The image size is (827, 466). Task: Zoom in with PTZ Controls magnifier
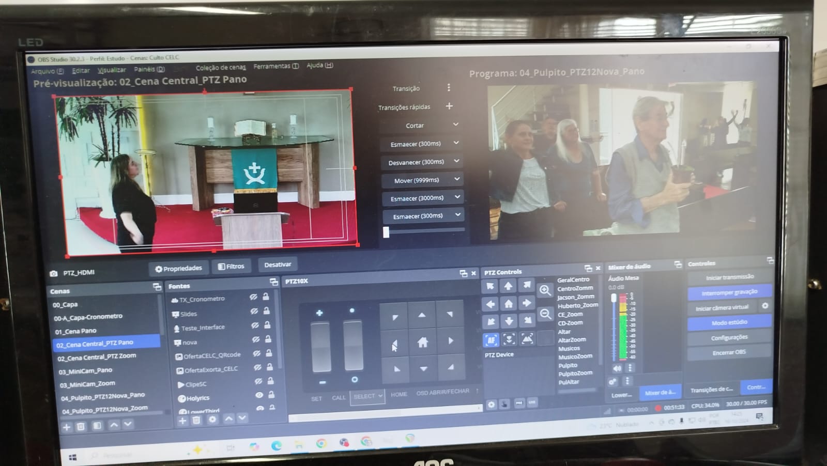[545, 290]
